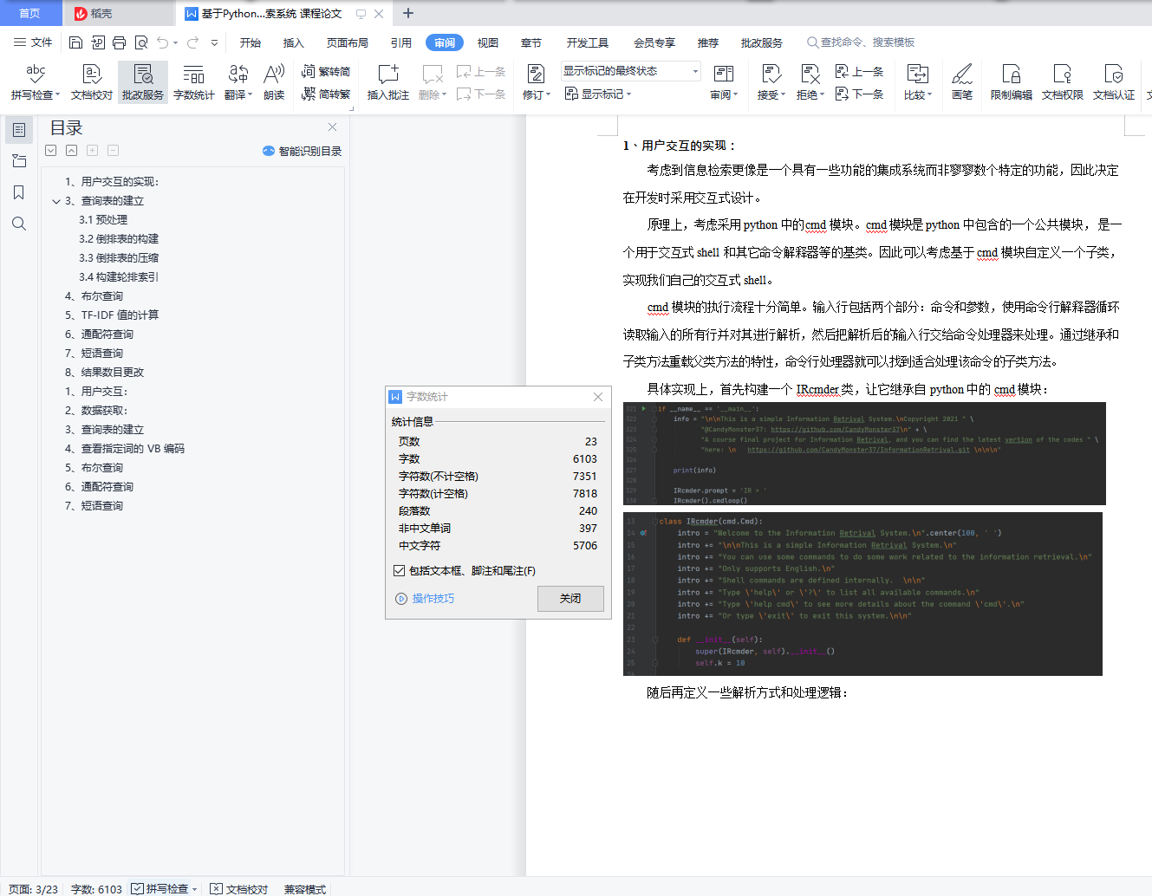Open the 首页 home tab
The image size is (1152, 896).
30,13
